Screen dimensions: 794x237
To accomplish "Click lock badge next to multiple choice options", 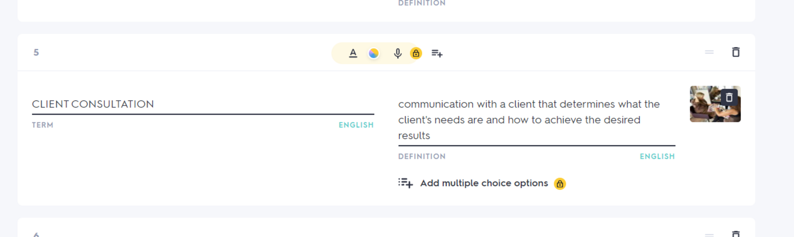I will (560, 183).
